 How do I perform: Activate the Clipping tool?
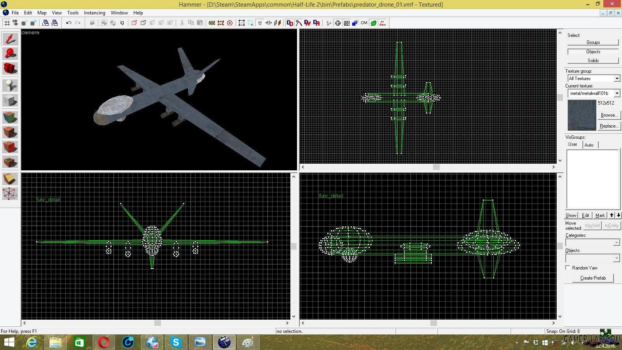tap(10, 179)
